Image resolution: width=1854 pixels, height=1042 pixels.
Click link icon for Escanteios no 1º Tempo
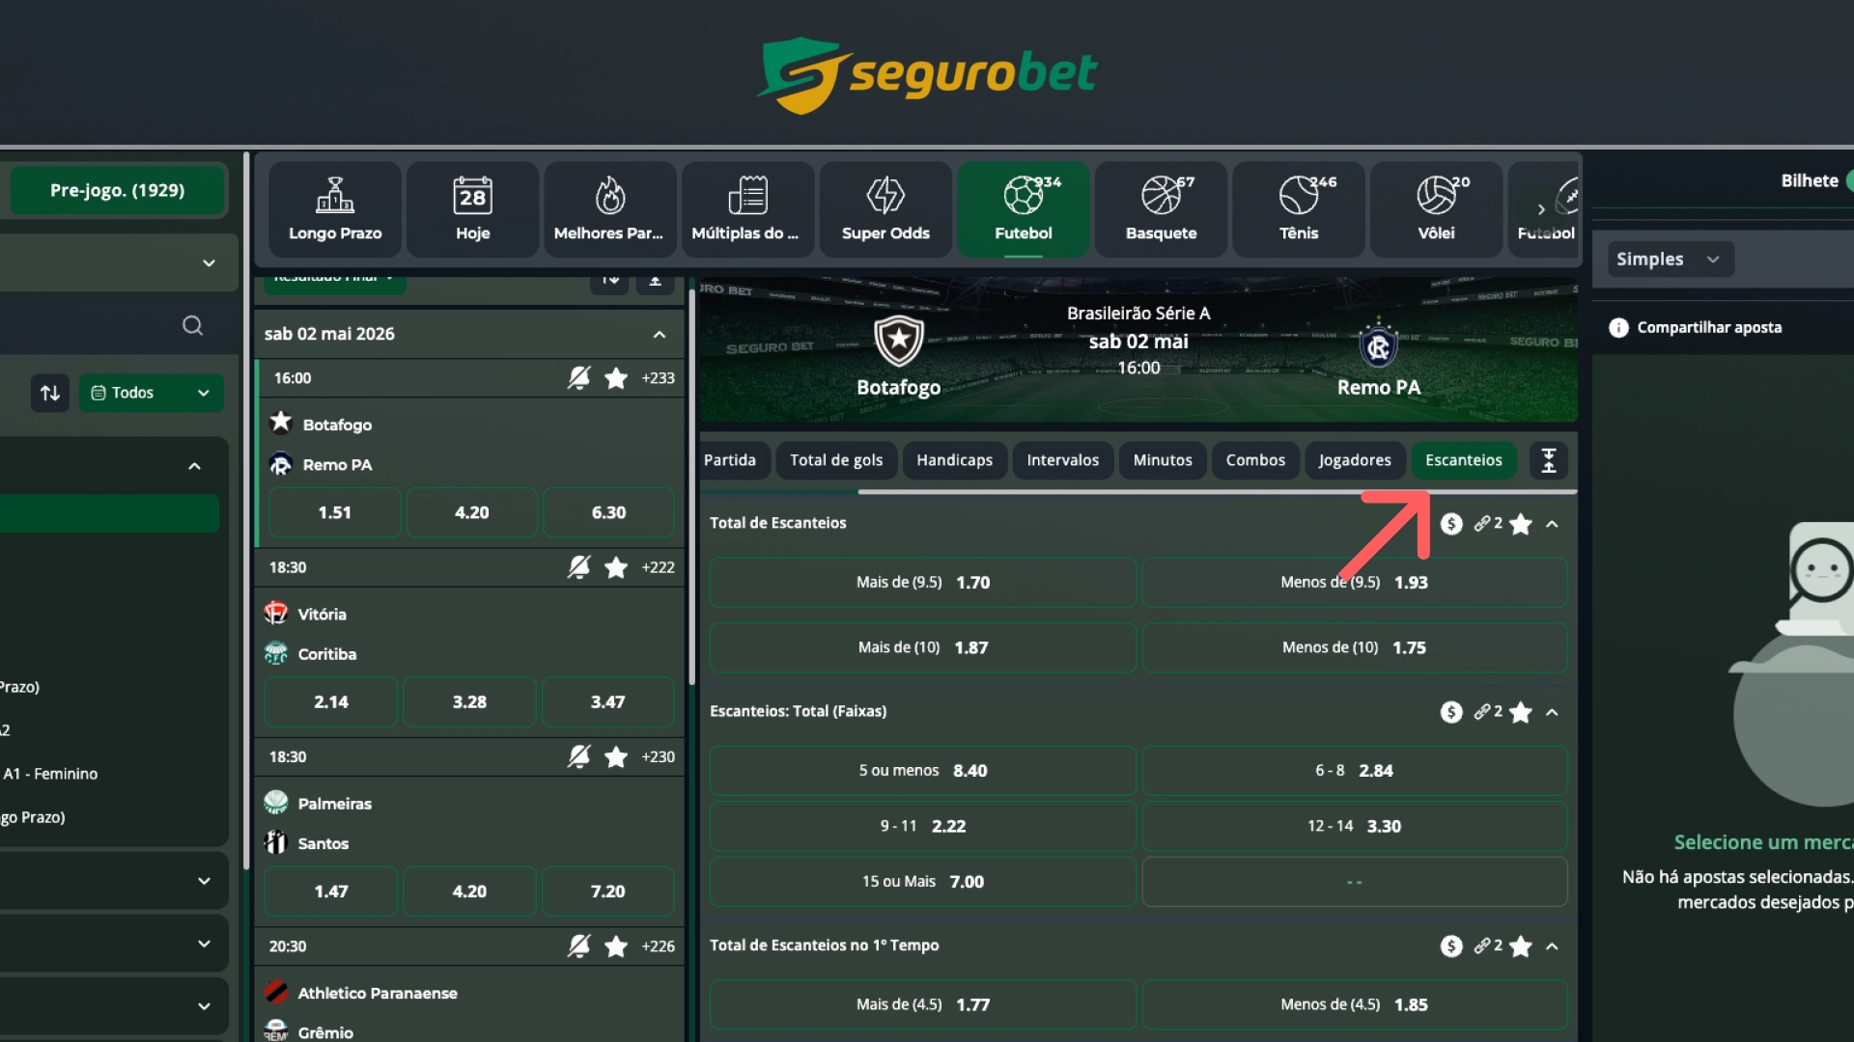coord(1483,946)
